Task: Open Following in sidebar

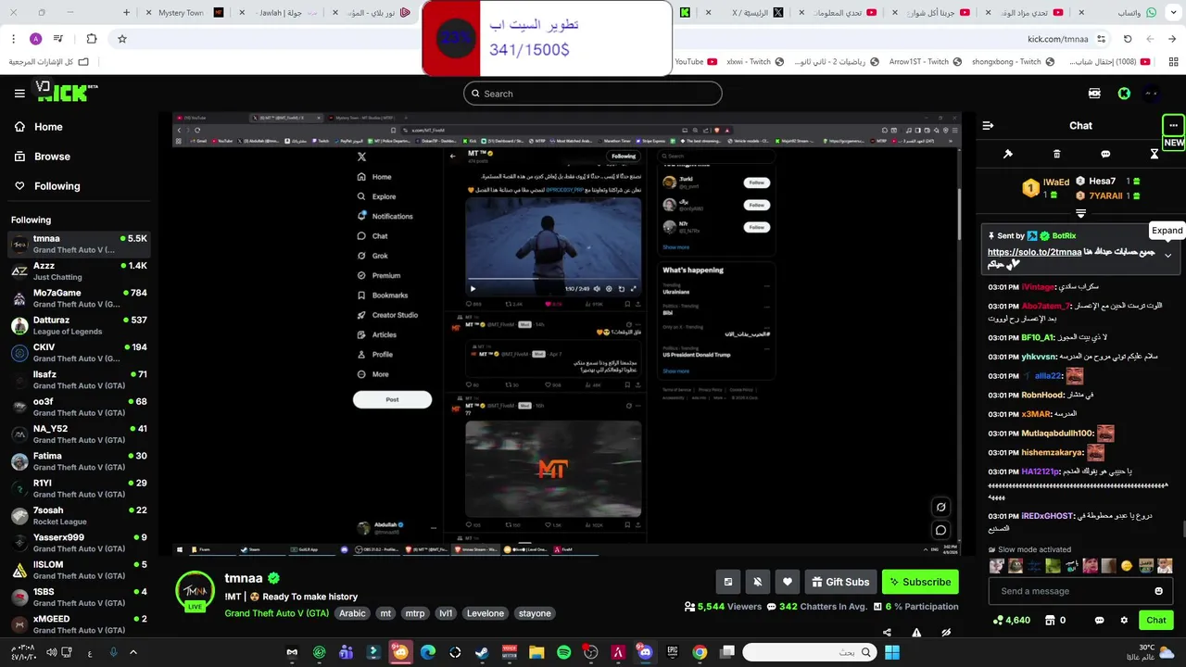Action: [46, 186]
